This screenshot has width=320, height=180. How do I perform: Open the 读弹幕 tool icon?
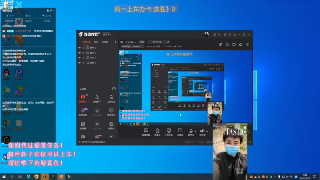point(83,125)
